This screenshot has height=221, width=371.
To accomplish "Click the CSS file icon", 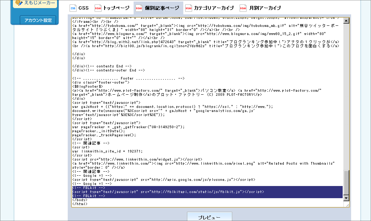I will (x=73, y=8).
